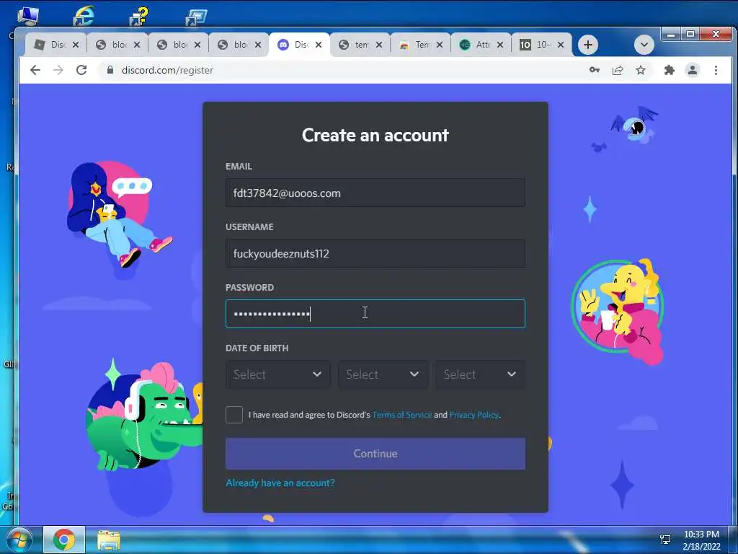Click the share page icon
This screenshot has width=738, height=554.
(x=618, y=70)
